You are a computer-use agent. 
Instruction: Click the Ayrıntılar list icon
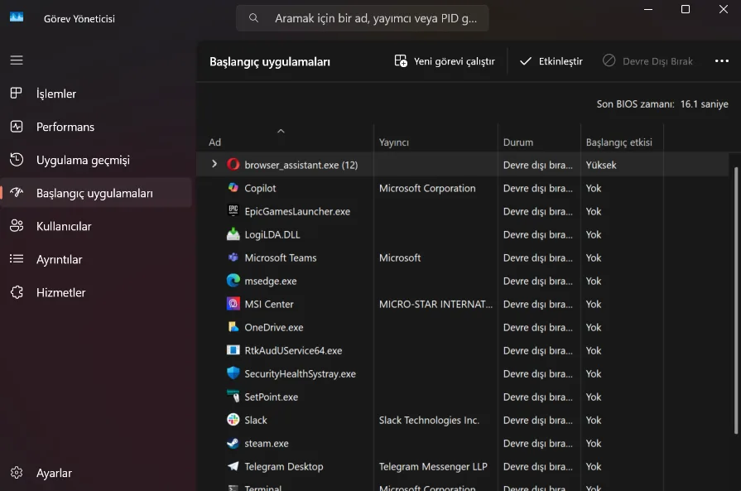pos(16,259)
